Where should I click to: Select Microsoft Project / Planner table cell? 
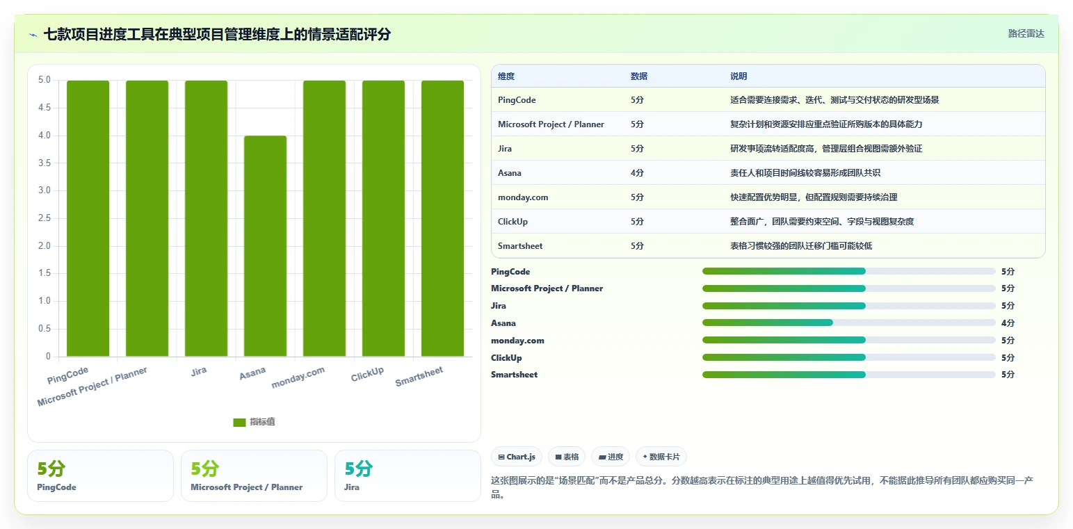coord(551,124)
